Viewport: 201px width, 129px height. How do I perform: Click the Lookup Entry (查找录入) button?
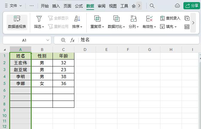[x=170, y=18]
